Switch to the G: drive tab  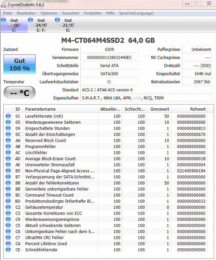[68, 25]
